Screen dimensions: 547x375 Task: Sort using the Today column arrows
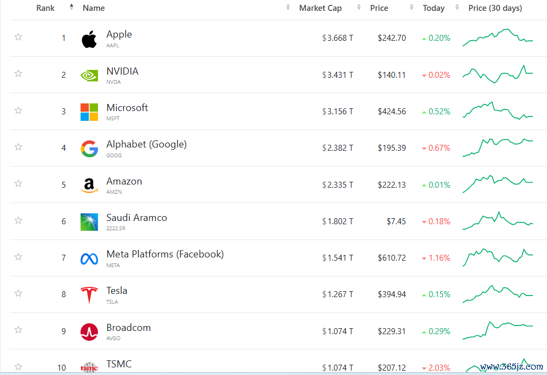pos(457,7)
